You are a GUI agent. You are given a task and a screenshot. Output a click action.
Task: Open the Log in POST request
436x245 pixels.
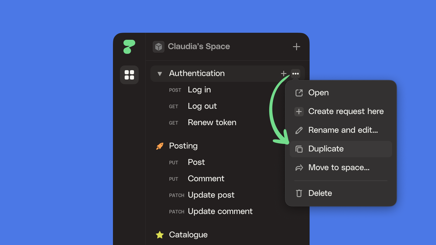pos(199,90)
